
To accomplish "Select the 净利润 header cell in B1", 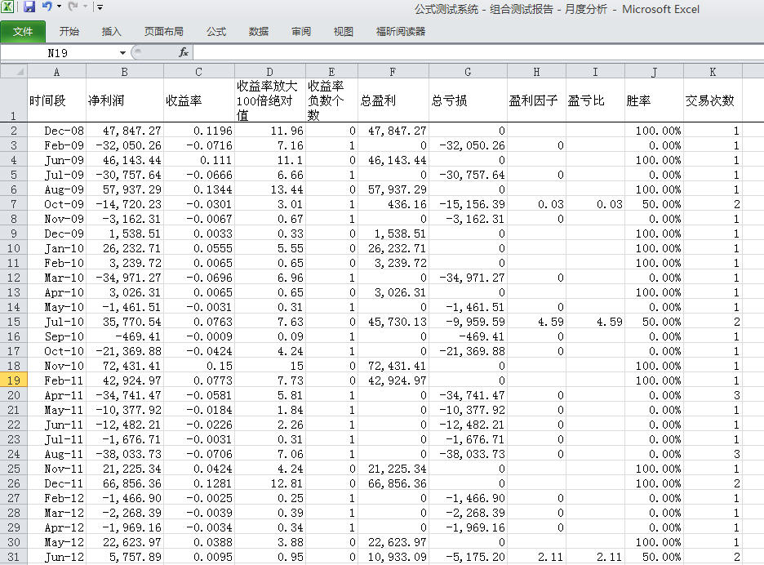I will [x=124, y=100].
